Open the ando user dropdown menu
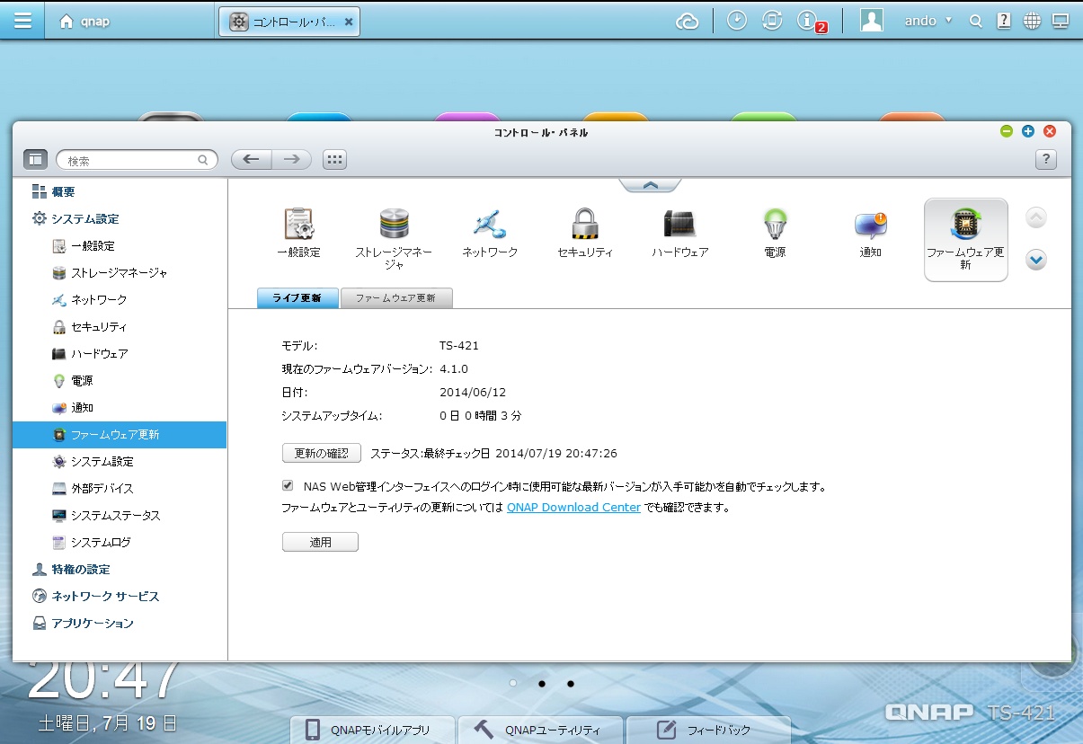Viewport: 1083px width, 744px height. tap(928, 21)
